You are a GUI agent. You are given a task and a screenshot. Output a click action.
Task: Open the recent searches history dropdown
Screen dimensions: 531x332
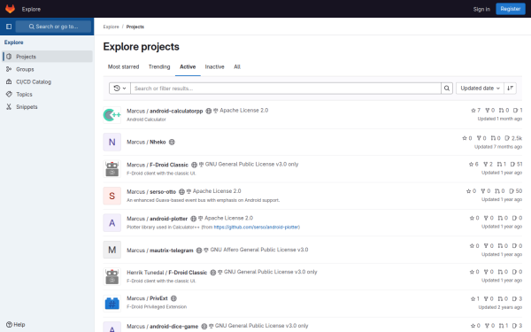point(119,88)
